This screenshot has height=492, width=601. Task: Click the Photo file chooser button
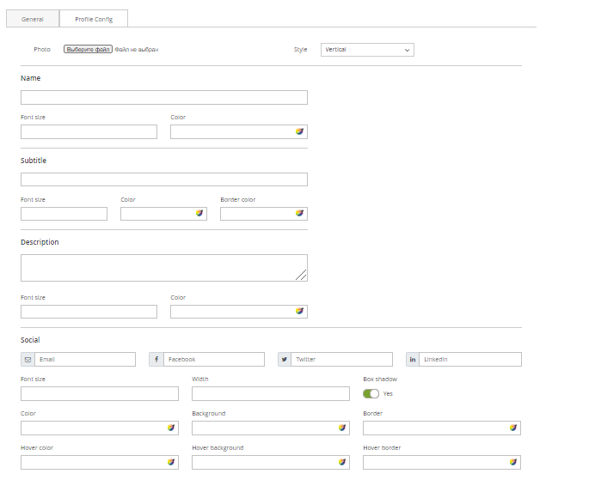pyautogui.click(x=88, y=50)
